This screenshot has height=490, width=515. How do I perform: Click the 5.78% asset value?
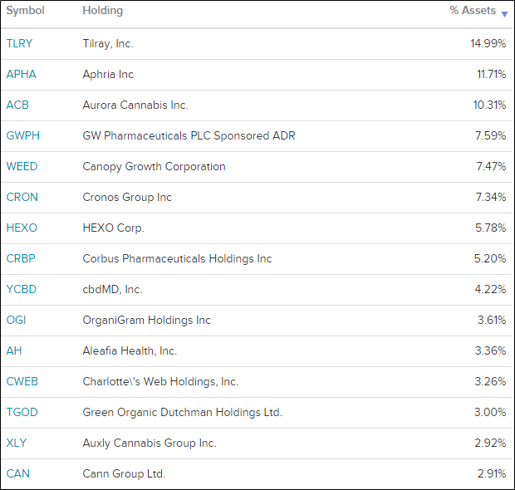click(x=491, y=228)
